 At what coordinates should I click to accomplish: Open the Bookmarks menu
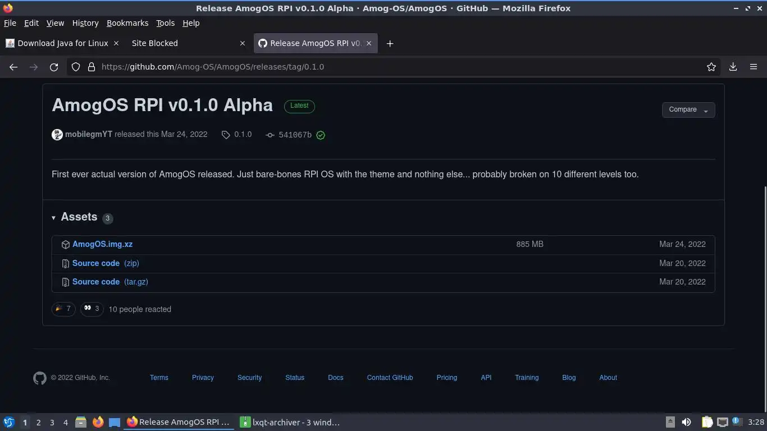point(127,23)
